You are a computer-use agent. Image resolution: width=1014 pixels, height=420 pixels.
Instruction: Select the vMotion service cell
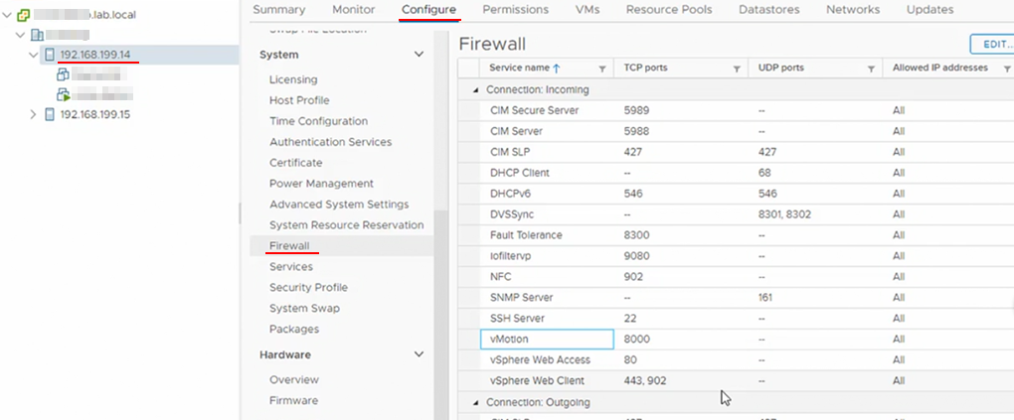(x=547, y=339)
